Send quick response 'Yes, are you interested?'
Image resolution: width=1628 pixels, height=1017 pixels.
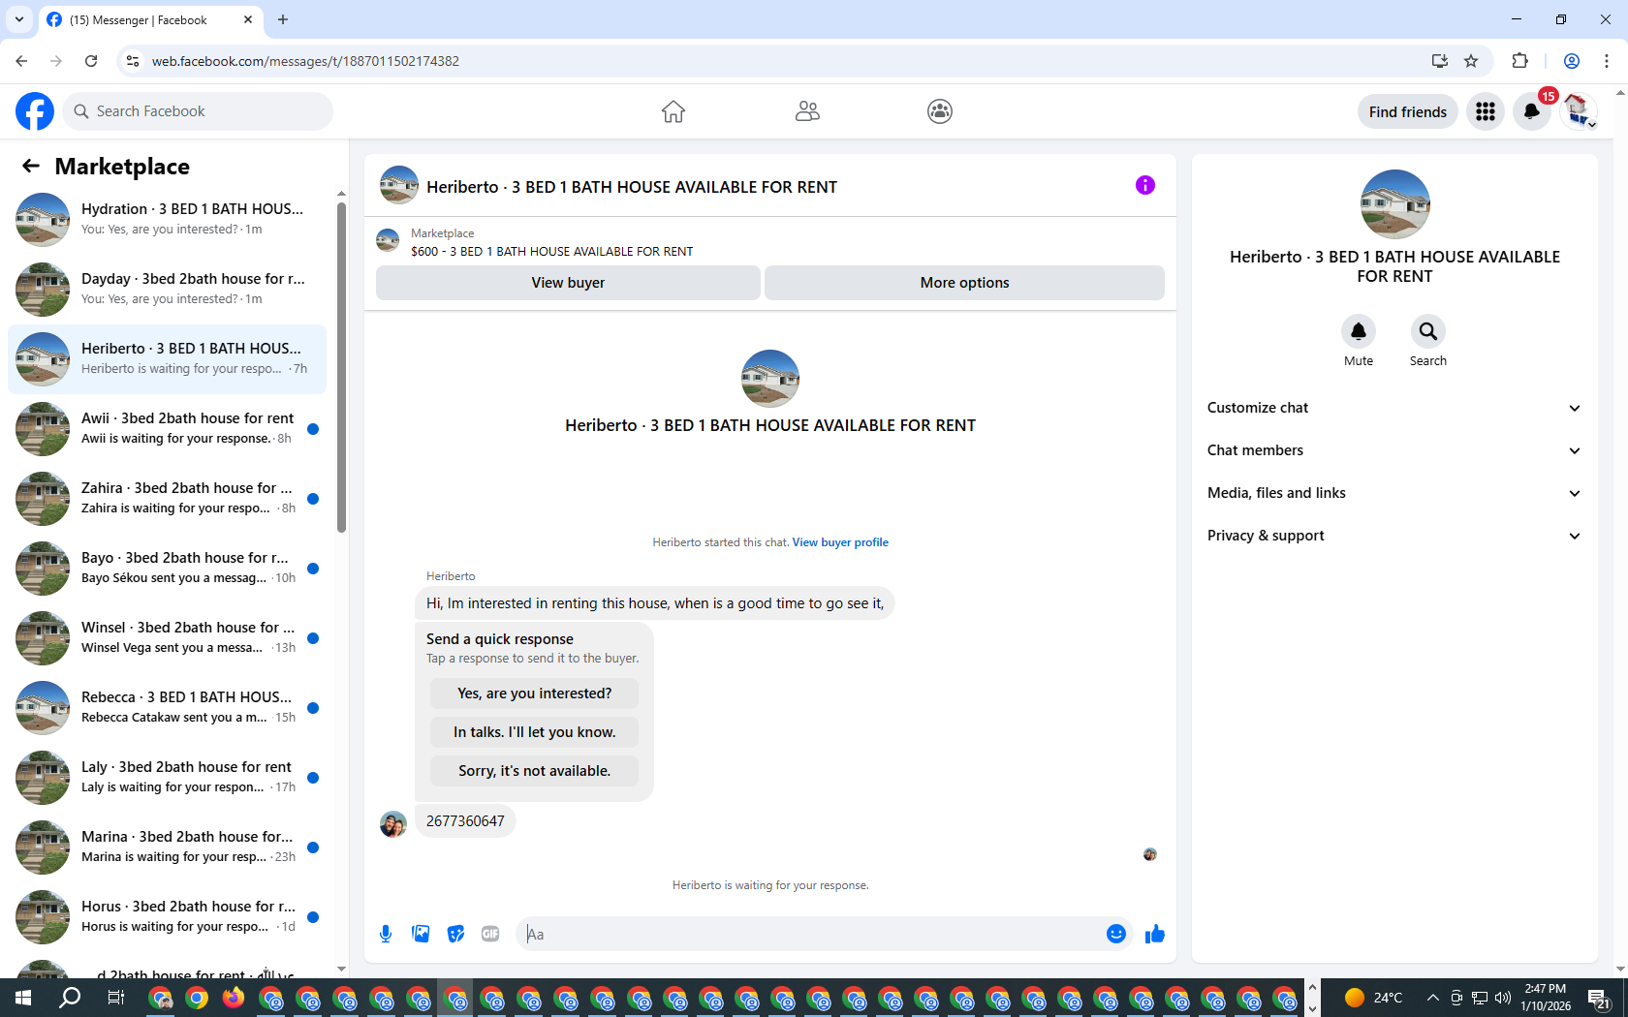(534, 693)
